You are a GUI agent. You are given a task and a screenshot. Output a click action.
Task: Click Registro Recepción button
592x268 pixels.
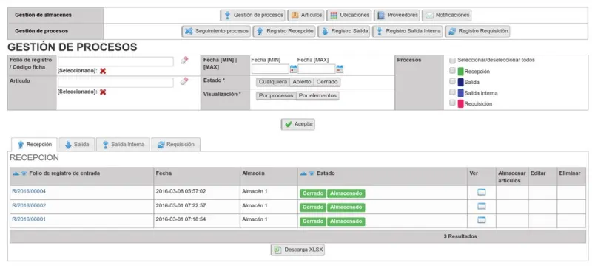click(x=284, y=31)
